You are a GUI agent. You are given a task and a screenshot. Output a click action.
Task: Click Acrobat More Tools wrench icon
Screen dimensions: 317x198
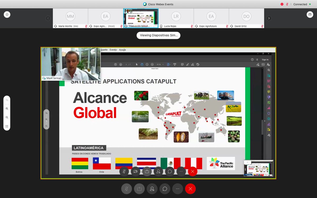[x=269, y=135]
